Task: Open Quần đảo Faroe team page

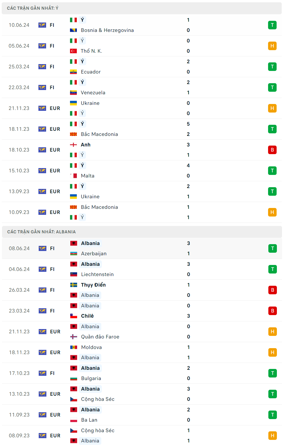Action: [100, 337]
